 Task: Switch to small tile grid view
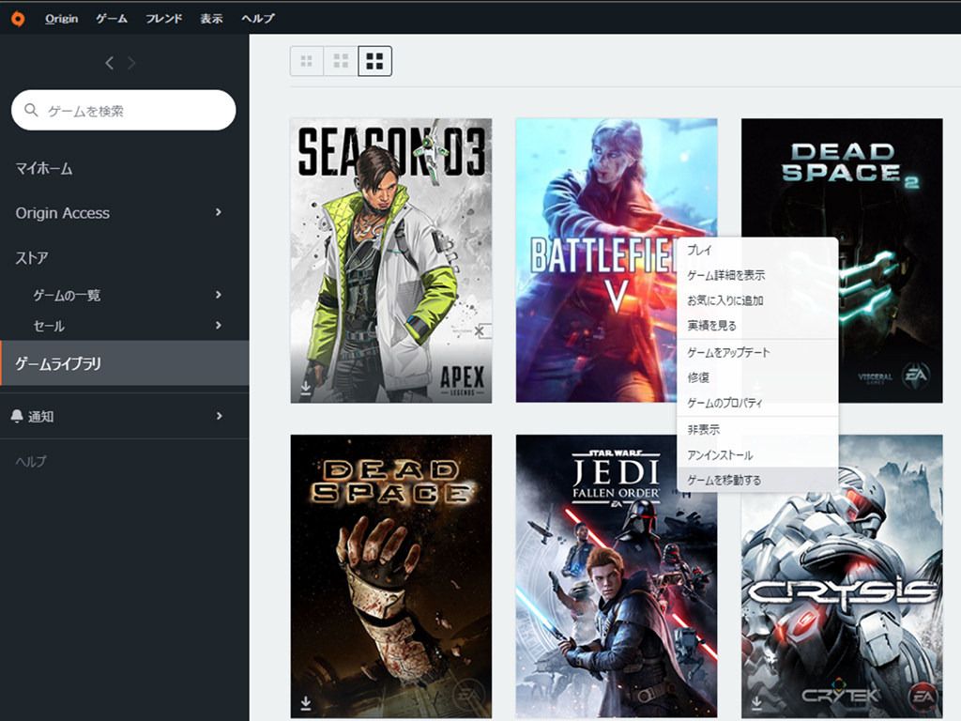pos(306,62)
